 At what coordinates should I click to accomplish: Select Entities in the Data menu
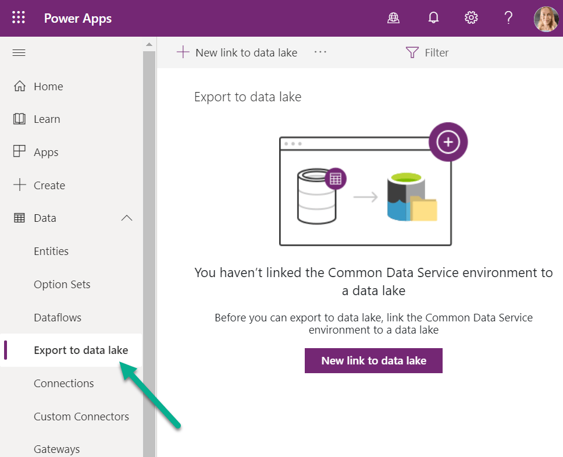click(51, 251)
